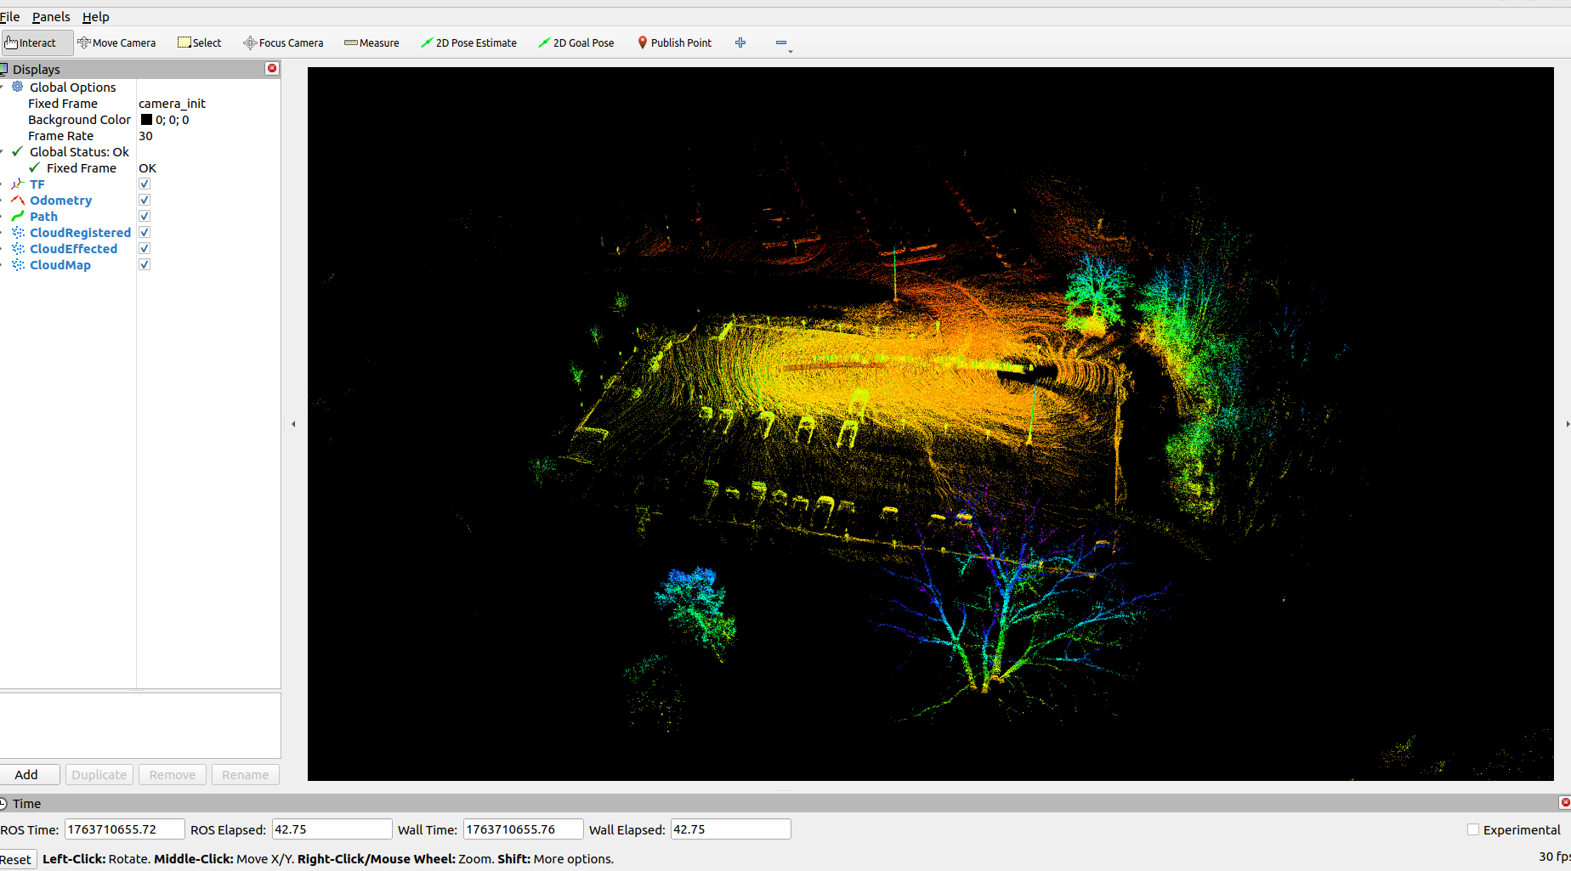The width and height of the screenshot is (1571, 871).
Task: Uncheck the CloudEffected display checkbox
Action: tap(145, 248)
